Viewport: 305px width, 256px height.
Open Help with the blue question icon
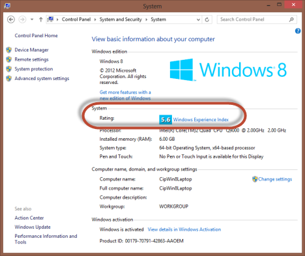pyautogui.click(x=298, y=31)
